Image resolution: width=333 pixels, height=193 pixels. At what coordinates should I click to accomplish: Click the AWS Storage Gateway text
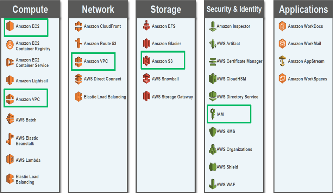[172, 97]
